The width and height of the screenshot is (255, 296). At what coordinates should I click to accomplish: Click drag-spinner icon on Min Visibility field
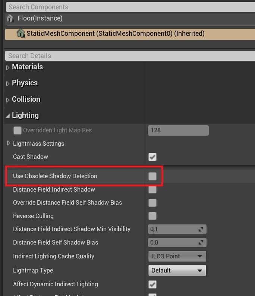pos(201,229)
